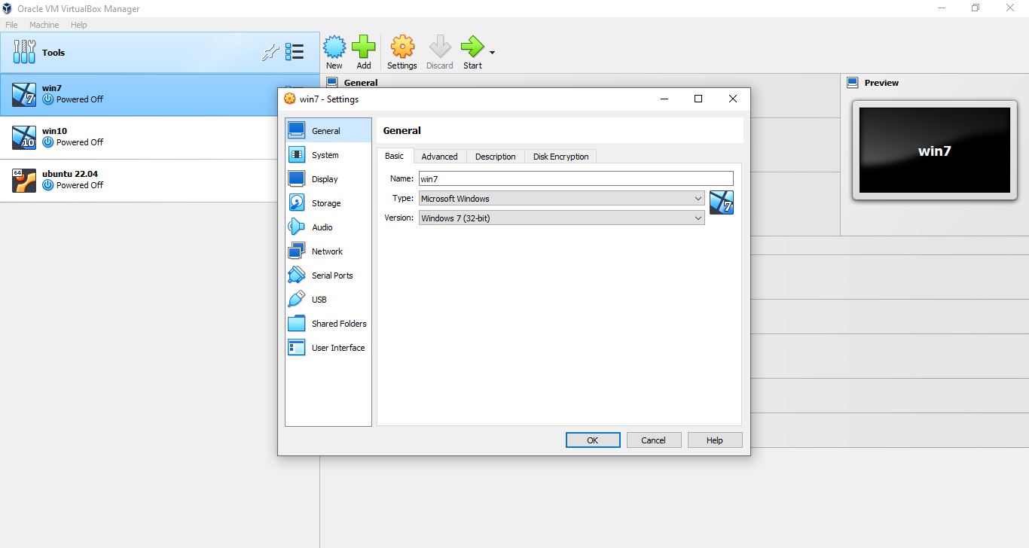
Task: Open the User Interface settings icon
Action: [x=297, y=347]
